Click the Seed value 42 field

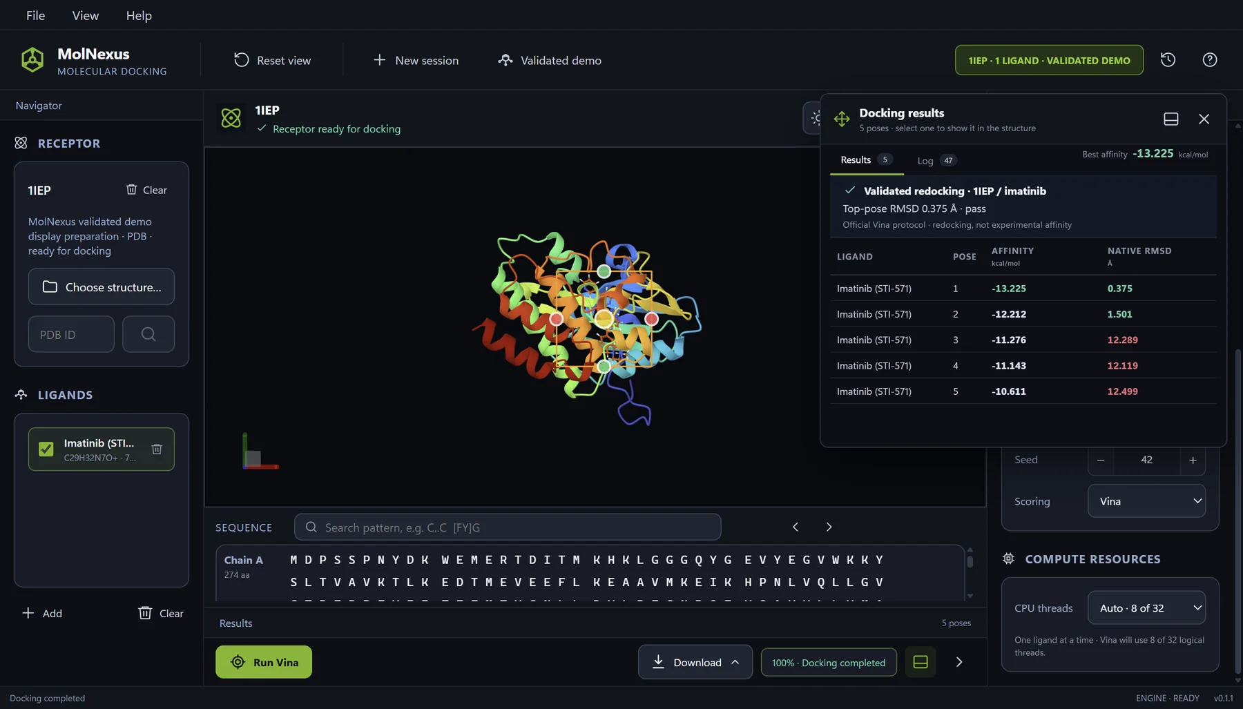click(1146, 460)
